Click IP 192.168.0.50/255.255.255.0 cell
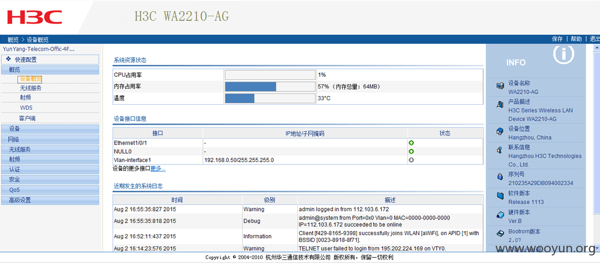 coord(239,160)
